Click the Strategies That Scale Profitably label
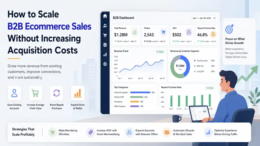Screen dimensions: 260x146 tap(23, 132)
